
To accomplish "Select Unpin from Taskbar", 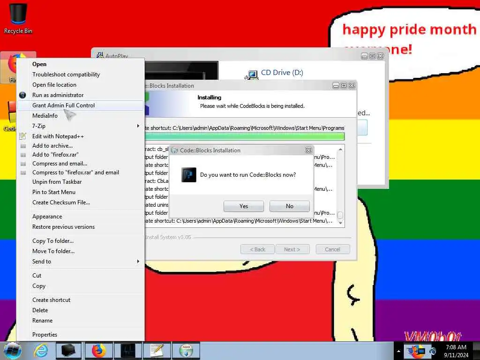I will pyautogui.click(x=80, y=182).
